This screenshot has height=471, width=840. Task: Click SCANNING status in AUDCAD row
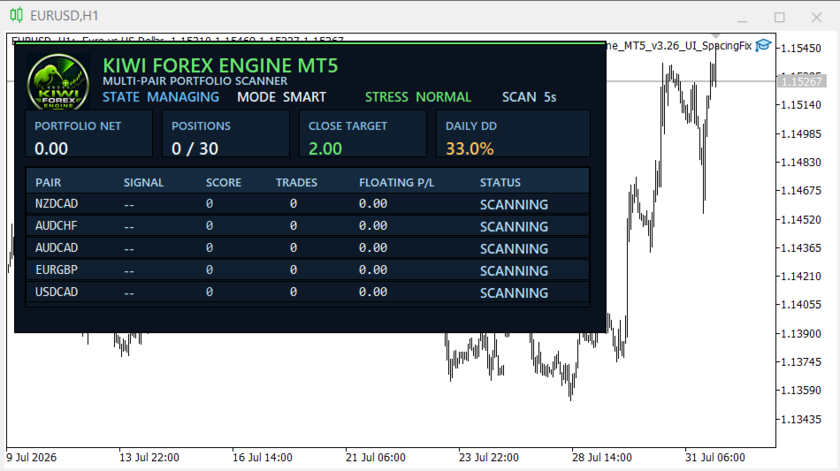click(514, 248)
